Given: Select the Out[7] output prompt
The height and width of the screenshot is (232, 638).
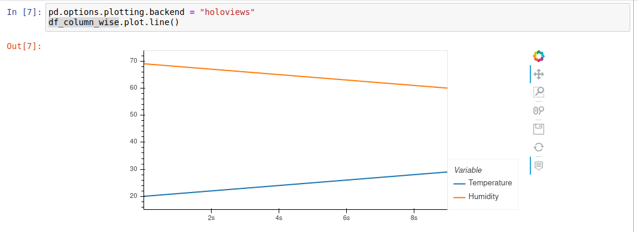Looking at the screenshot, I should [24, 46].
